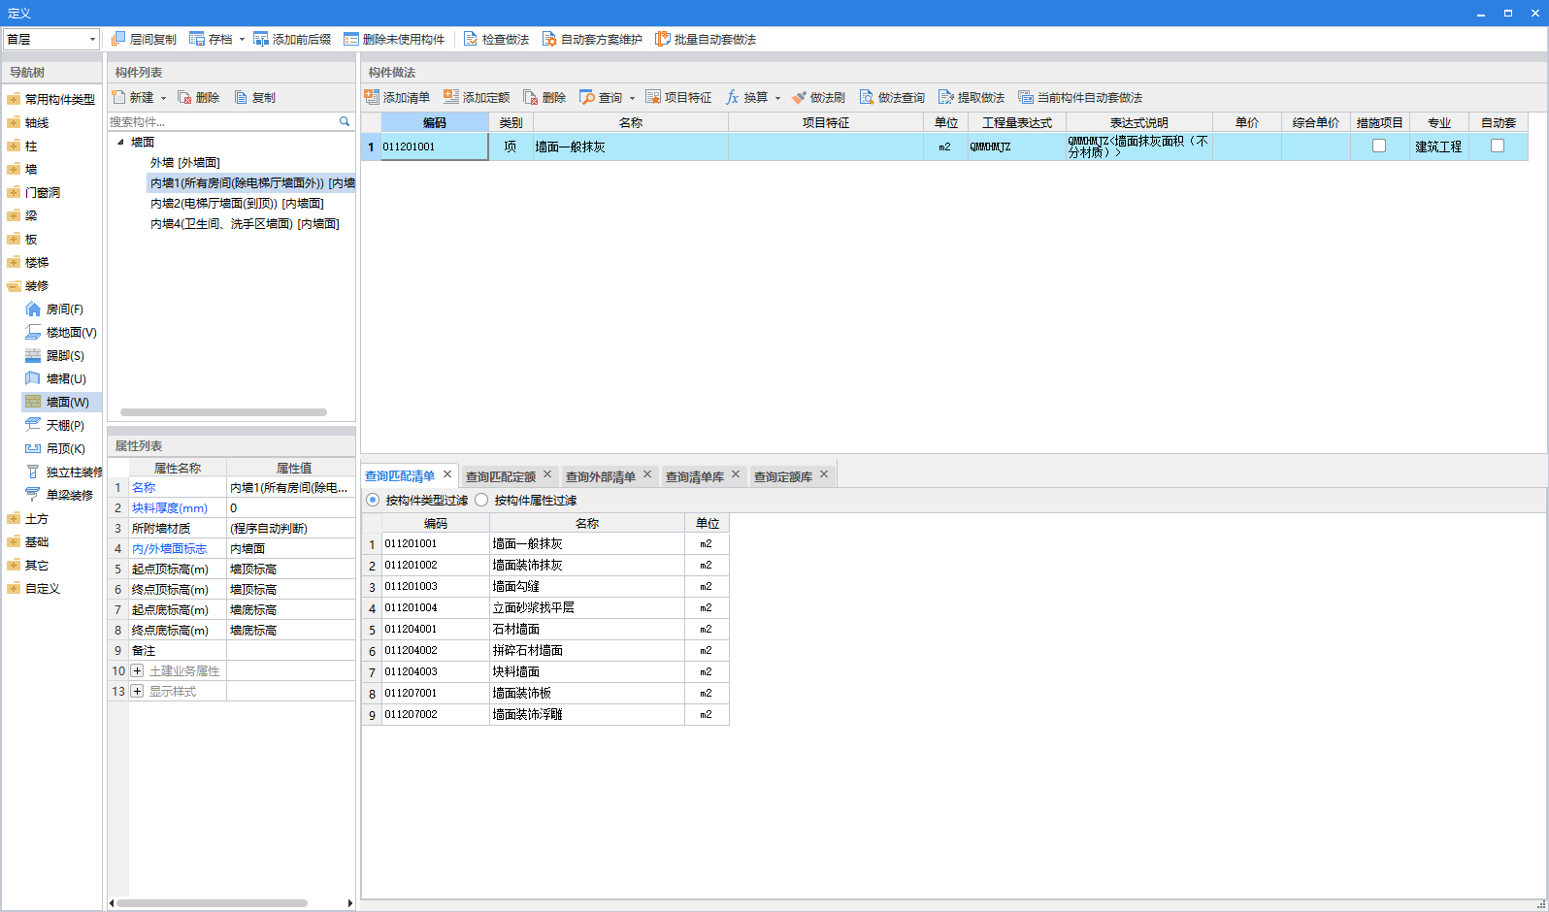Tick the 措施项目 checkbox for row 011201001
This screenshot has height=912, width=1549.
pyautogui.click(x=1379, y=146)
